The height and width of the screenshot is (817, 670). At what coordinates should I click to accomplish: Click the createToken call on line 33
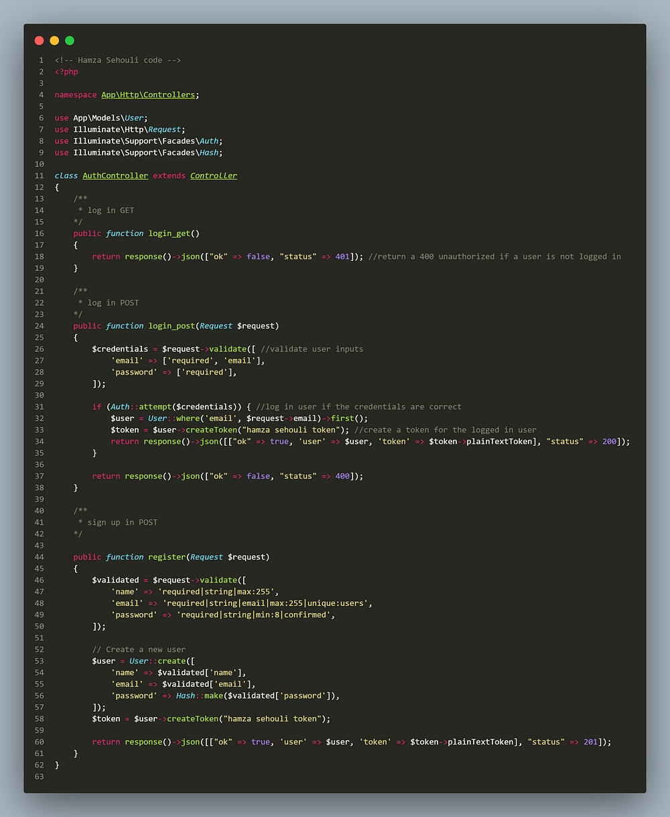point(210,430)
